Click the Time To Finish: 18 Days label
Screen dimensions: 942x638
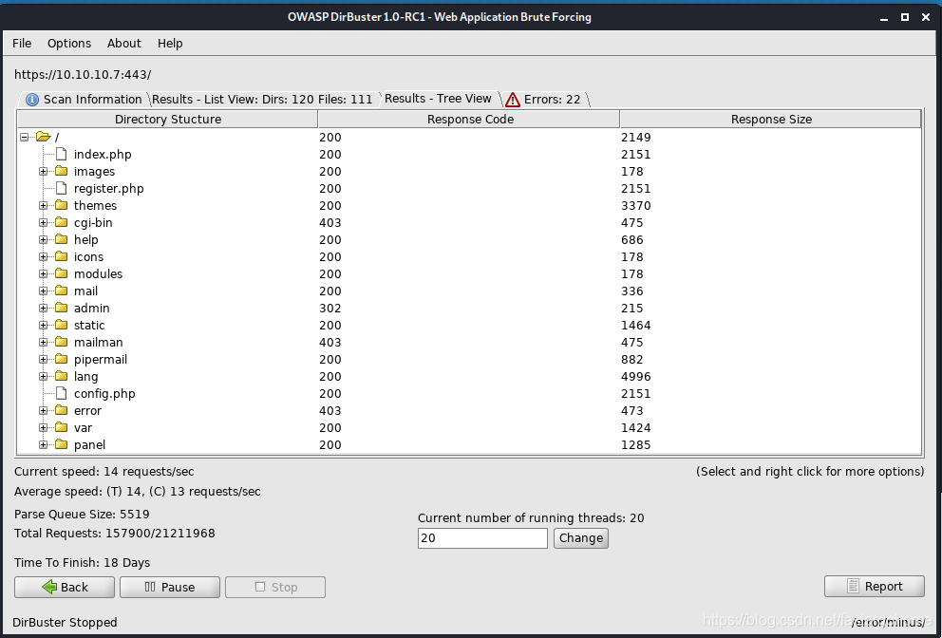click(83, 563)
